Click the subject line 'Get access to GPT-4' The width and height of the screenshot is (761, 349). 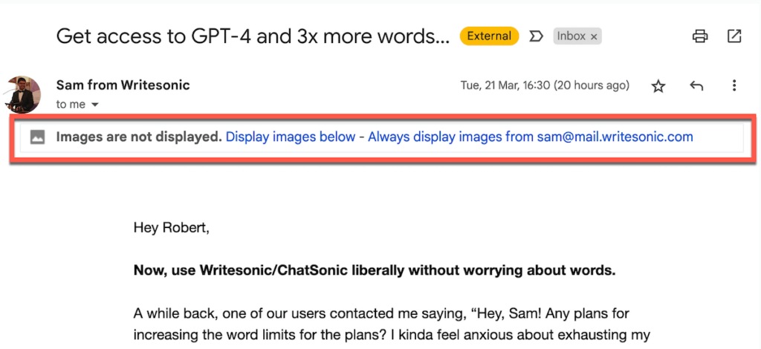tap(253, 36)
